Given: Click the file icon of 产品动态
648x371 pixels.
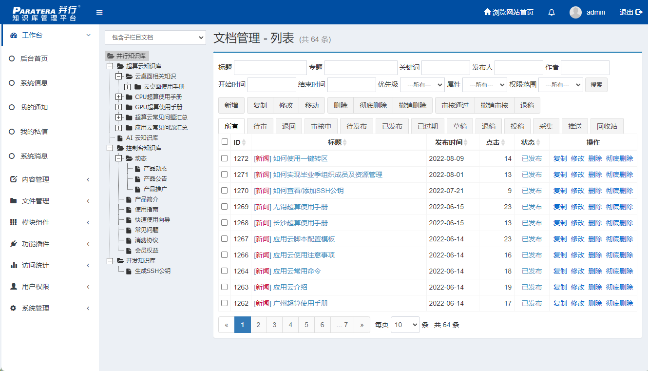Looking at the screenshot, I should click(137, 169).
